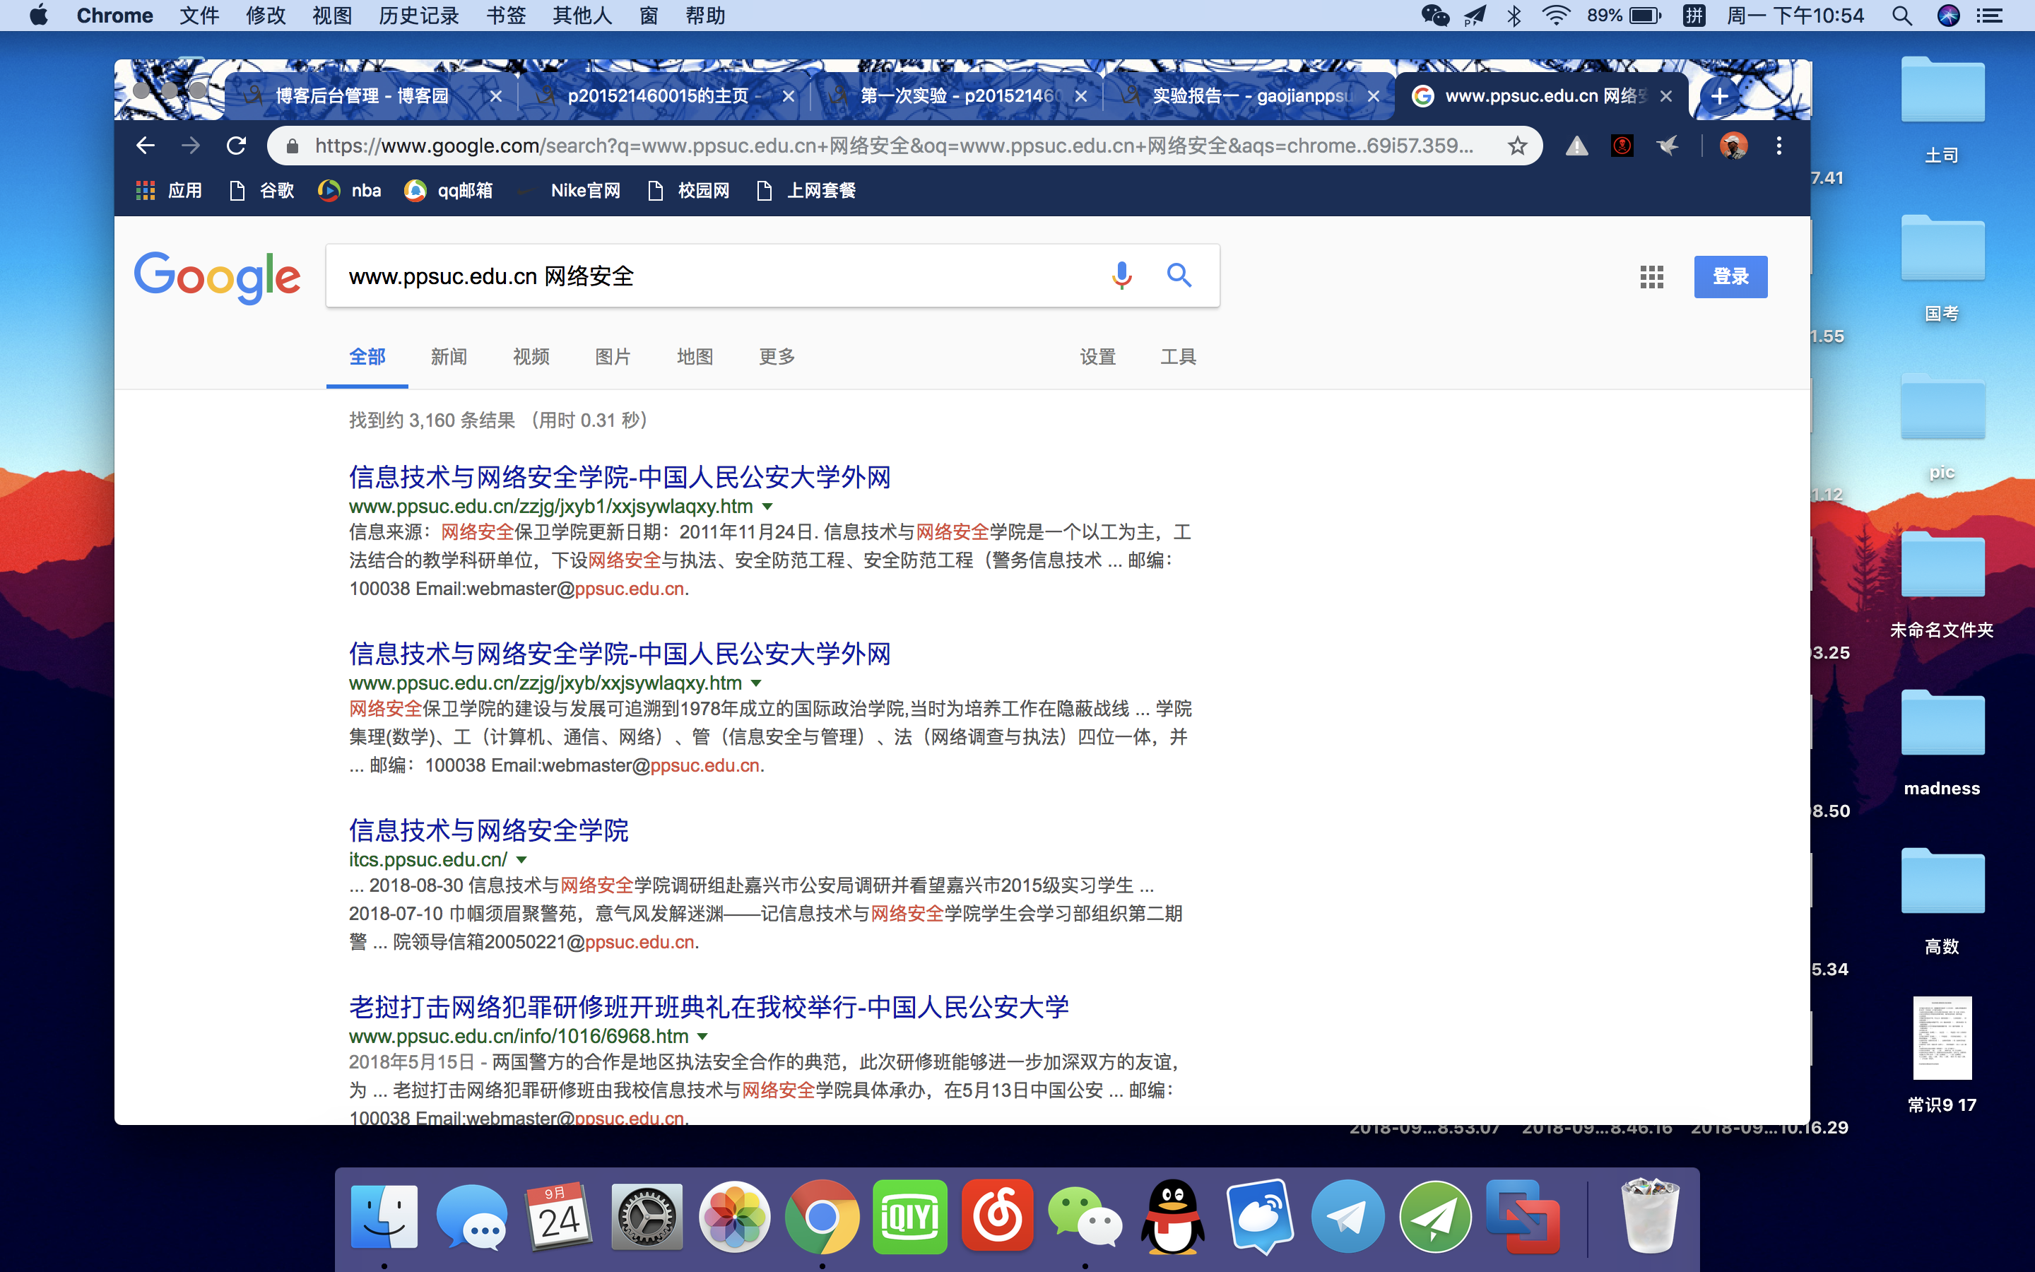
Task: Open a new tab with plus button
Action: point(1720,96)
